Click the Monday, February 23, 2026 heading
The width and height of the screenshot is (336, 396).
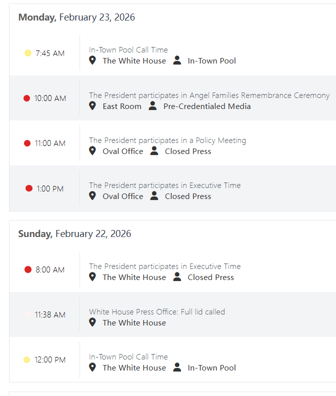(x=76, y=17)
